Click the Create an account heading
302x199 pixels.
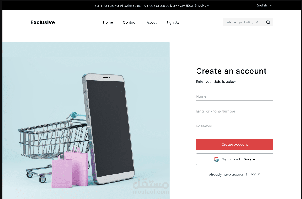click(x=231, y=71)
